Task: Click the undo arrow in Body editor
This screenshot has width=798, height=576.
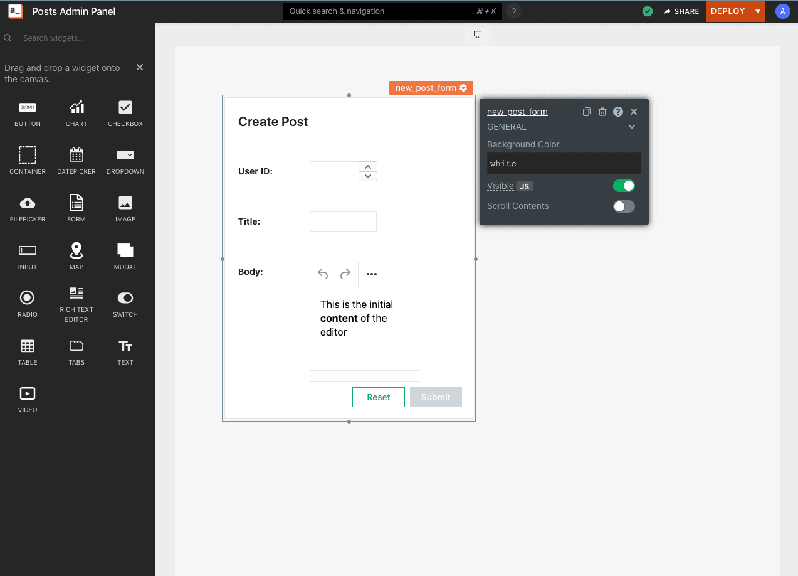Action: [323, 274]
